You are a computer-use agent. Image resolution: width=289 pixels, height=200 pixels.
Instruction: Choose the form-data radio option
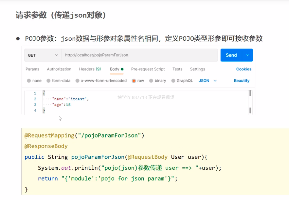[x=49, y=81]
